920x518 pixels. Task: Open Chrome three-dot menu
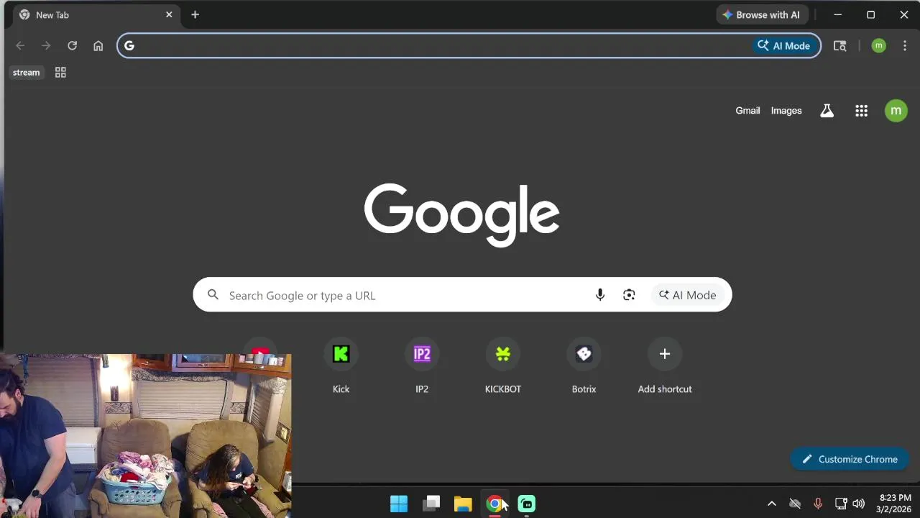tap(904, 46)
